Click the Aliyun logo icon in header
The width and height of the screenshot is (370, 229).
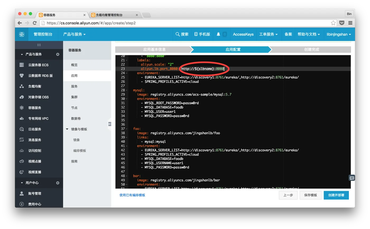point(22,34)
